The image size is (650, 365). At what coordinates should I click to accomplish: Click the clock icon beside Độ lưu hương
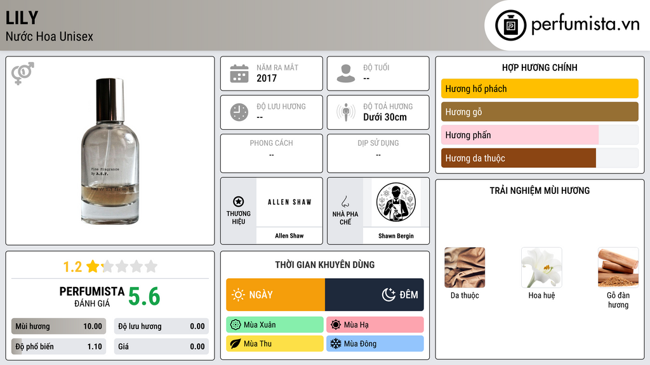point(239,112)
